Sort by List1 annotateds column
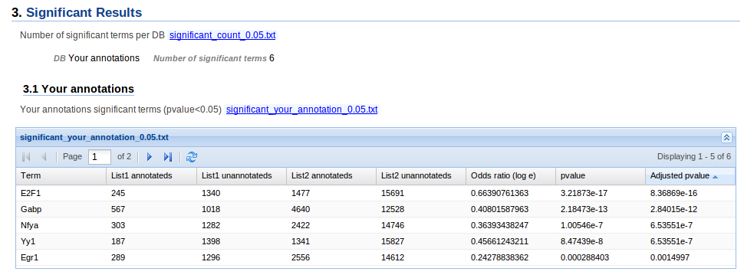Viewport: 744px width, 278px height. click(x=151, y=175)
